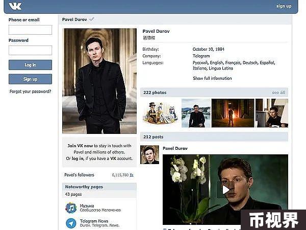Click 'Pavel Durov' page title tab
The image size is (306, 230).
point(74,19)
